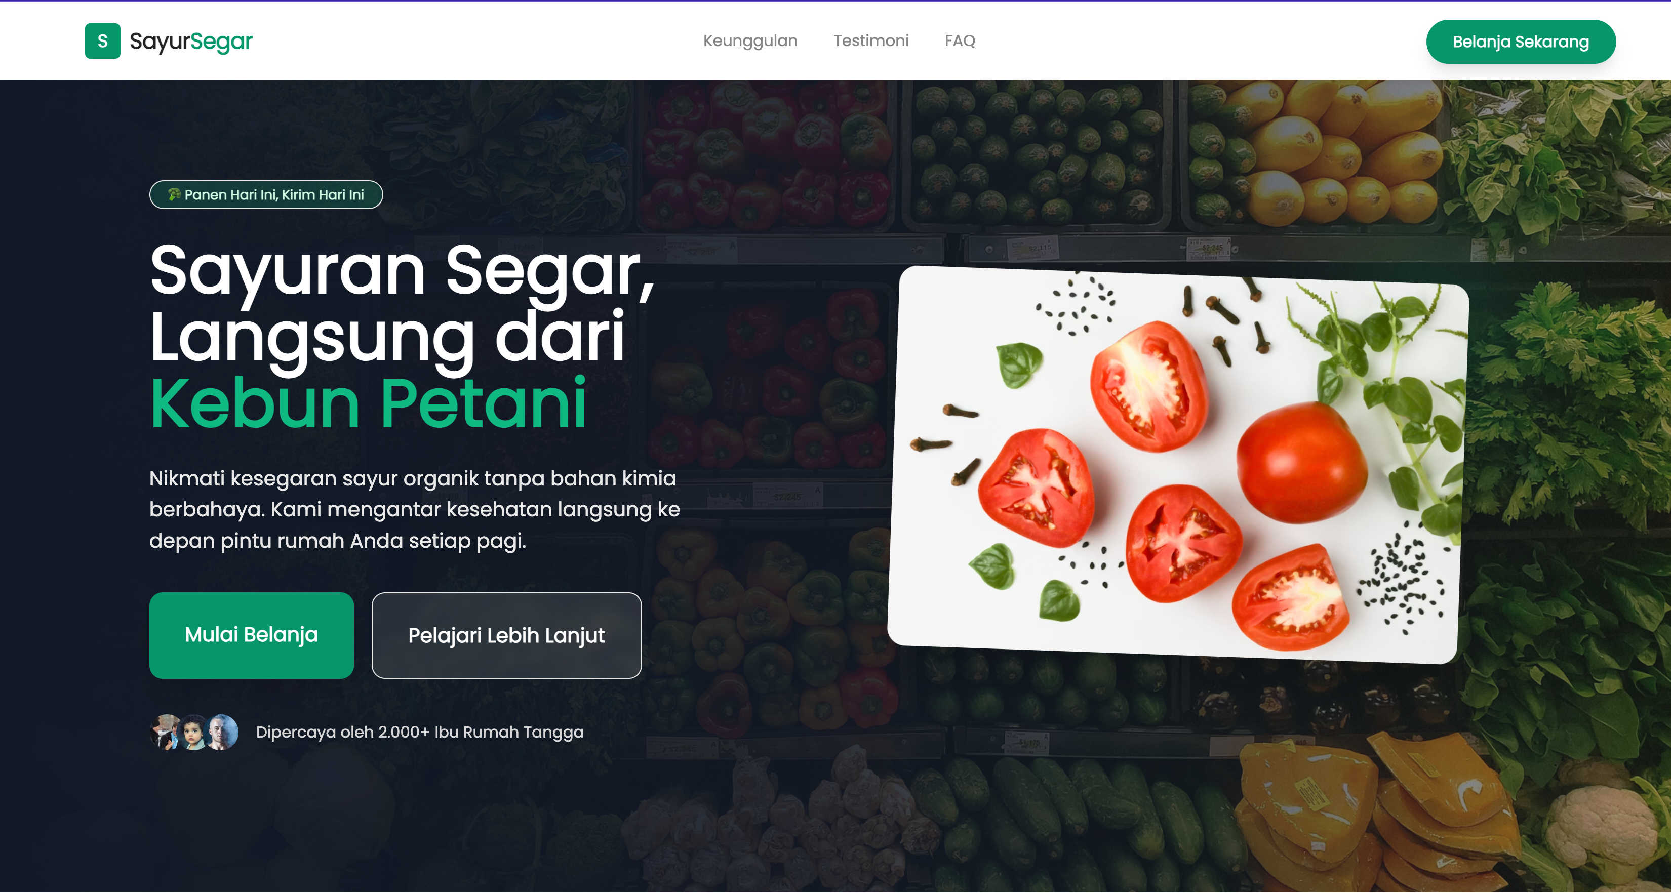Image resolution: width=1671 pixels, height=893 pixels.
Task: Click the Belanja Sekarang button
Action: pos(1521,42)
